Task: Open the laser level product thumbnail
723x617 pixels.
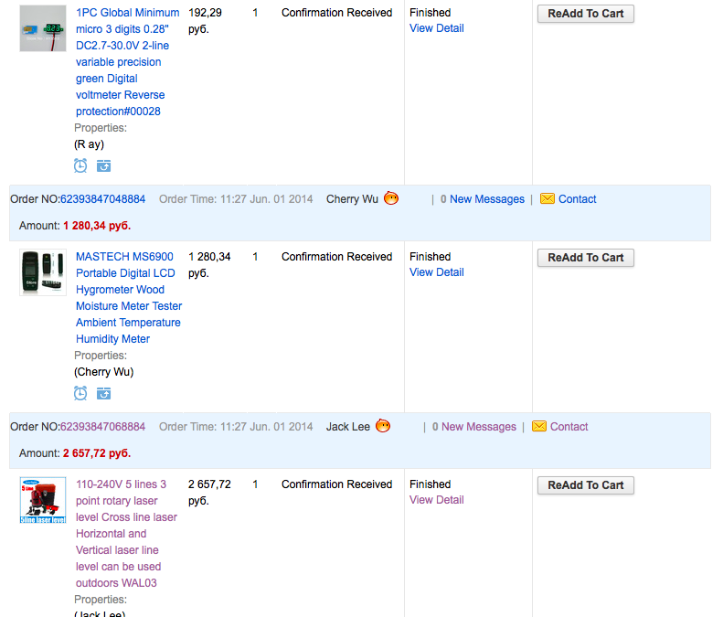Action: click(x=43, y=500)
